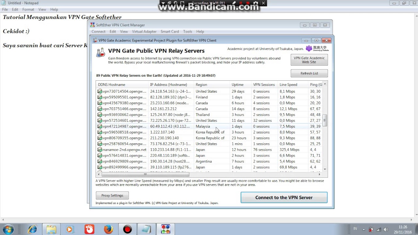418x235 pixels.
Task: Switch to Bandicam recorder taskbar icon
Action: coord(127,229)
